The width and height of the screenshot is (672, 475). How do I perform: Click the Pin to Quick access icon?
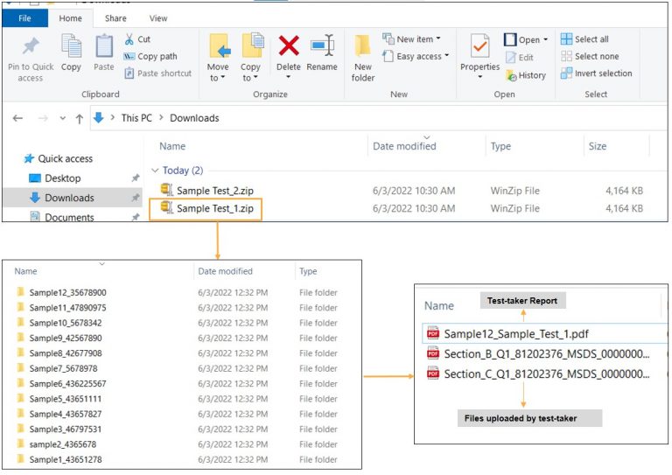click(x=31, y=47)
